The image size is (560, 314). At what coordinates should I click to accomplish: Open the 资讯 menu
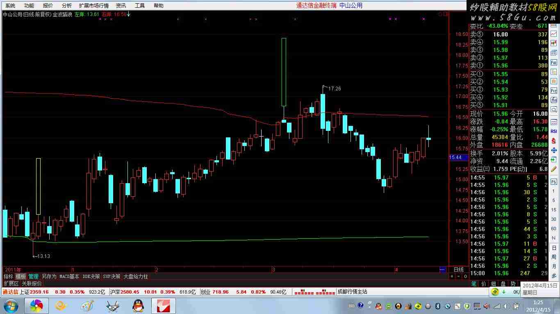click(121, 5)
